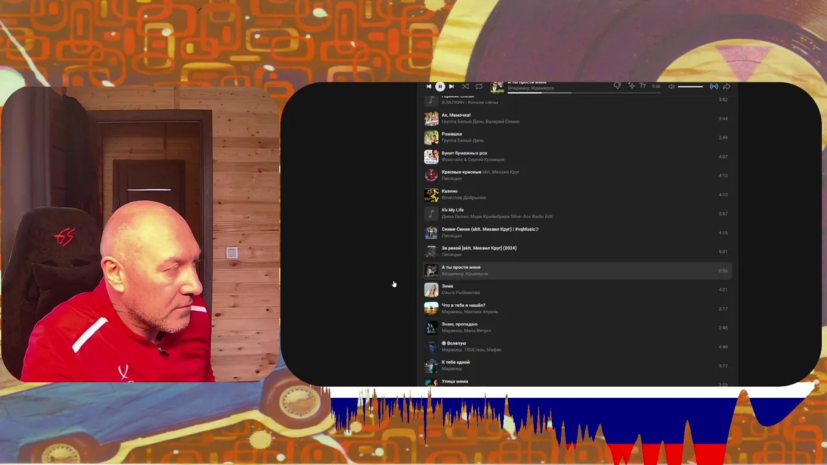Play the song Казино
827x465 pixels.
coord(450,191)
